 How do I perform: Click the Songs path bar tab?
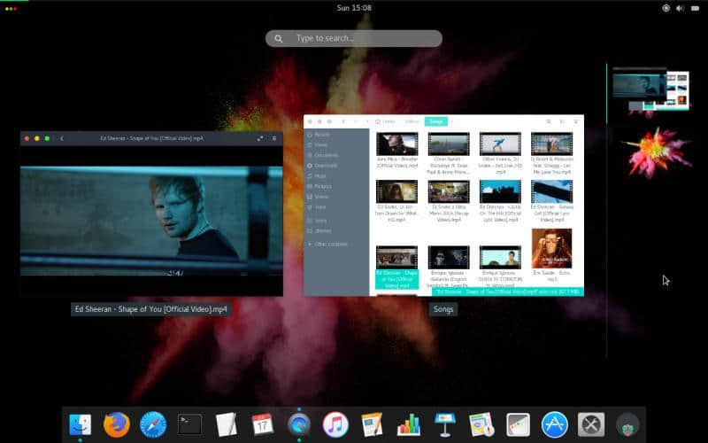[435, 121]
